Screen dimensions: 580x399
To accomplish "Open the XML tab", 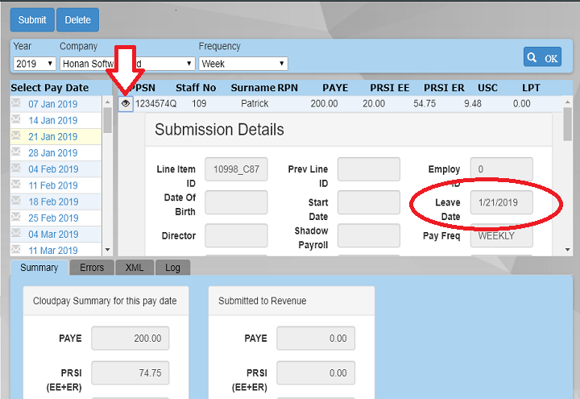I will coord(135,268).
